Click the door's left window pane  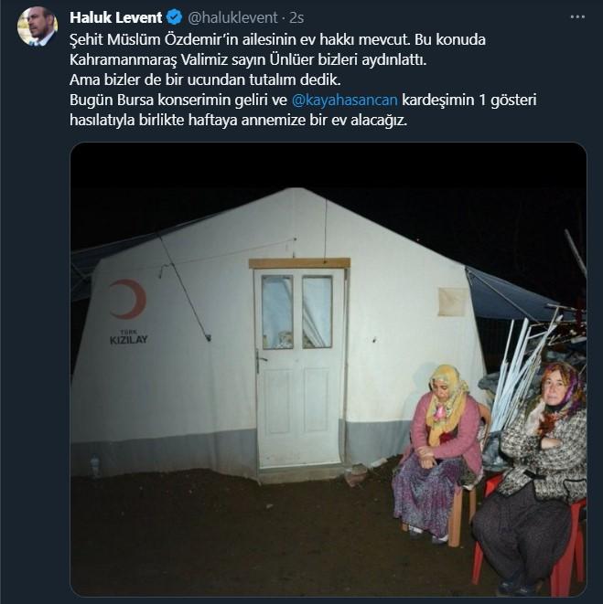(x=277, y=312)
